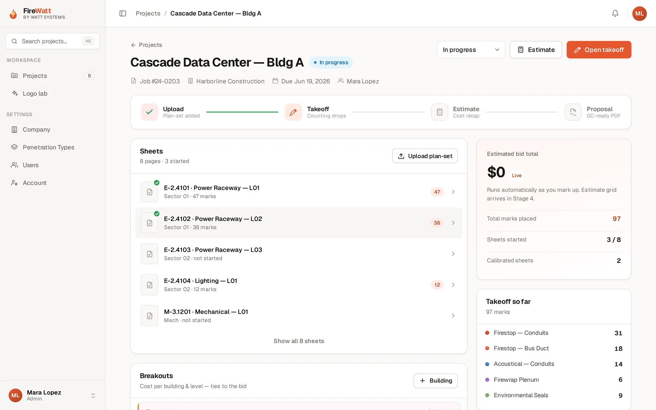Image resolution: width=656 pixels, height=410 pixels.
Task: Select Projects in the sidebar
Action: (x=52, y=76)
